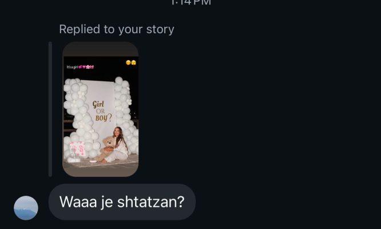Click the "BOY?" text on the sign
The height and width of the screenshot is (229, 381).
coord(104,118)
